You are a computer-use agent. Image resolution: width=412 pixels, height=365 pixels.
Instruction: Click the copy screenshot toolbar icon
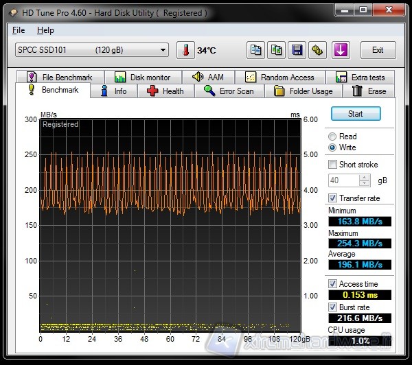point(277,50)
